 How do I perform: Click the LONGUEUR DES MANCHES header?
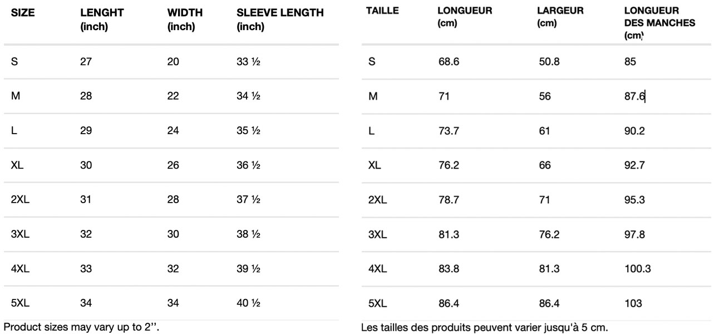tap(659, 23)
